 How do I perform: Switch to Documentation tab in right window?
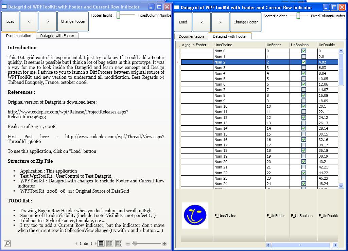click(x=191, y=36)
